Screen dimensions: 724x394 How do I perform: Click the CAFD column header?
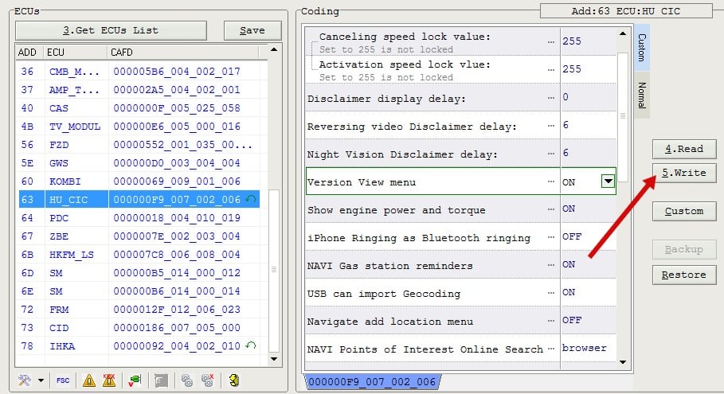183,52
